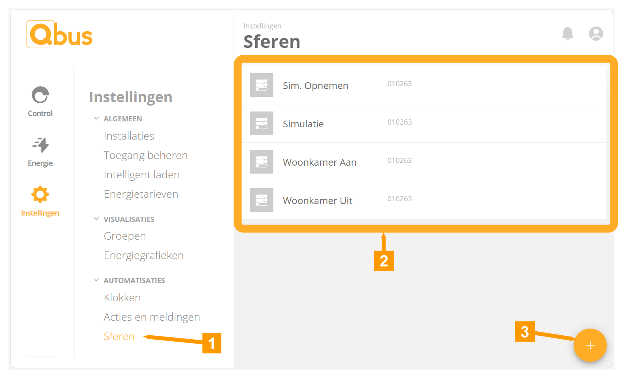The image size is (623, 378).
Task: Select Sferen in the sidebar
Action: pos(119,336)
